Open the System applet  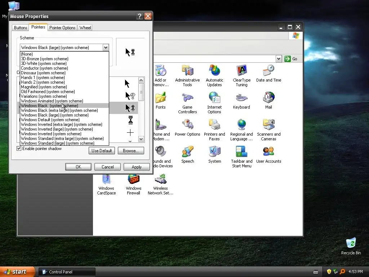tap(215, 154)
